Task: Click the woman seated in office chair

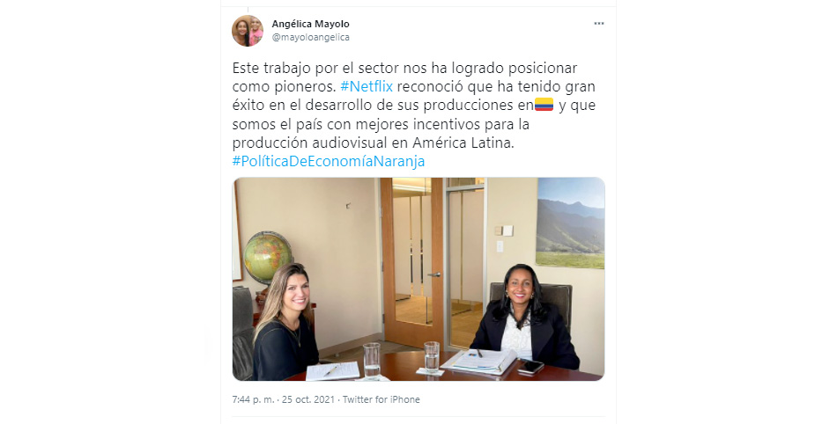Action: tap(525, 318)
